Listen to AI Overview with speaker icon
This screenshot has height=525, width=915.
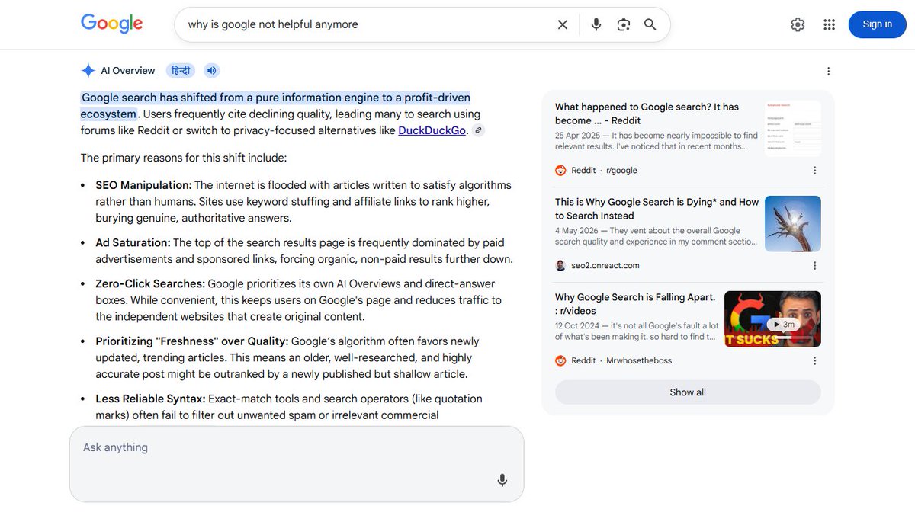pos(211,71)
